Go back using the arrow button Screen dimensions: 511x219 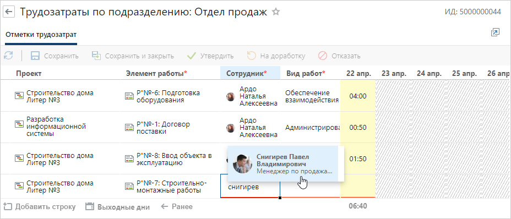coord(8,12)
